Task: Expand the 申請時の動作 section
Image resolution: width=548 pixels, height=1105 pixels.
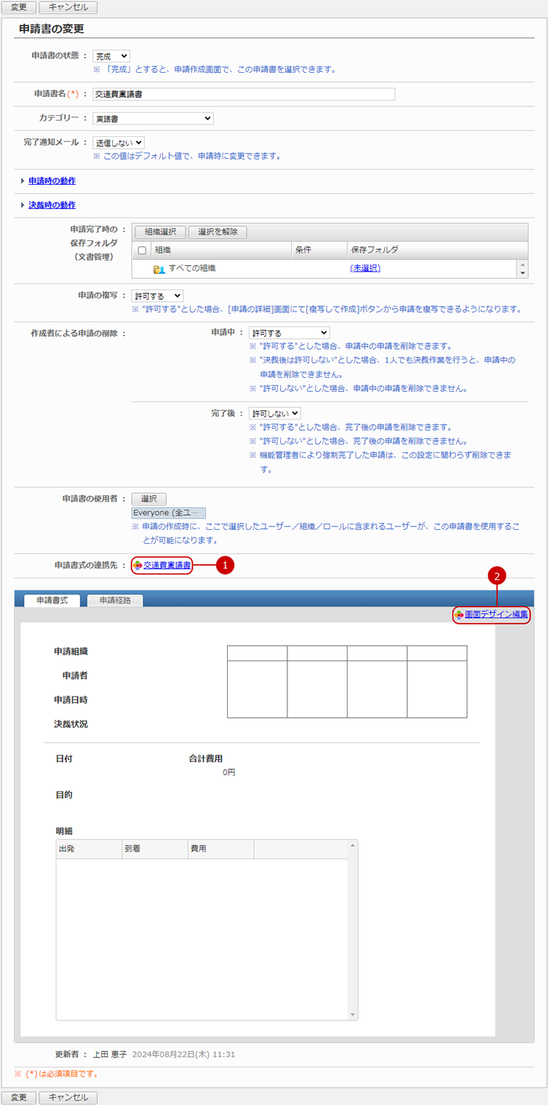Action: point(52,181)
